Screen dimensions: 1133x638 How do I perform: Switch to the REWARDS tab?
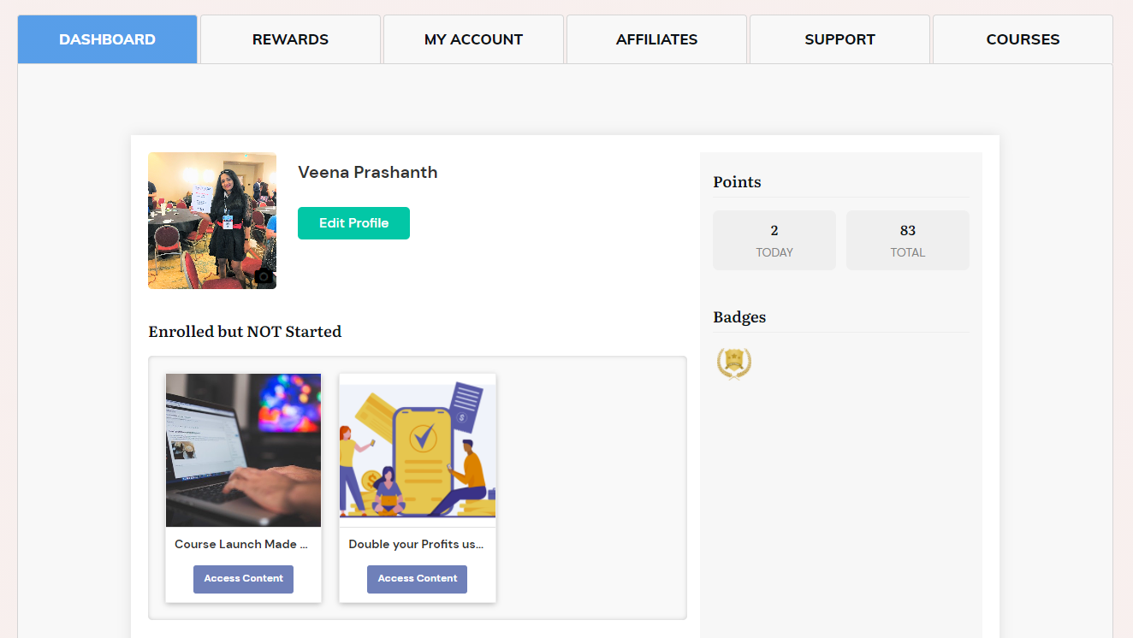coord(290,38)
